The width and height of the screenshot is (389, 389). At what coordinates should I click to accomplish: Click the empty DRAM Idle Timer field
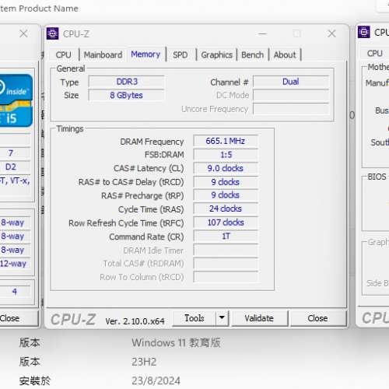pyautogui.click(x=226, y=250)
